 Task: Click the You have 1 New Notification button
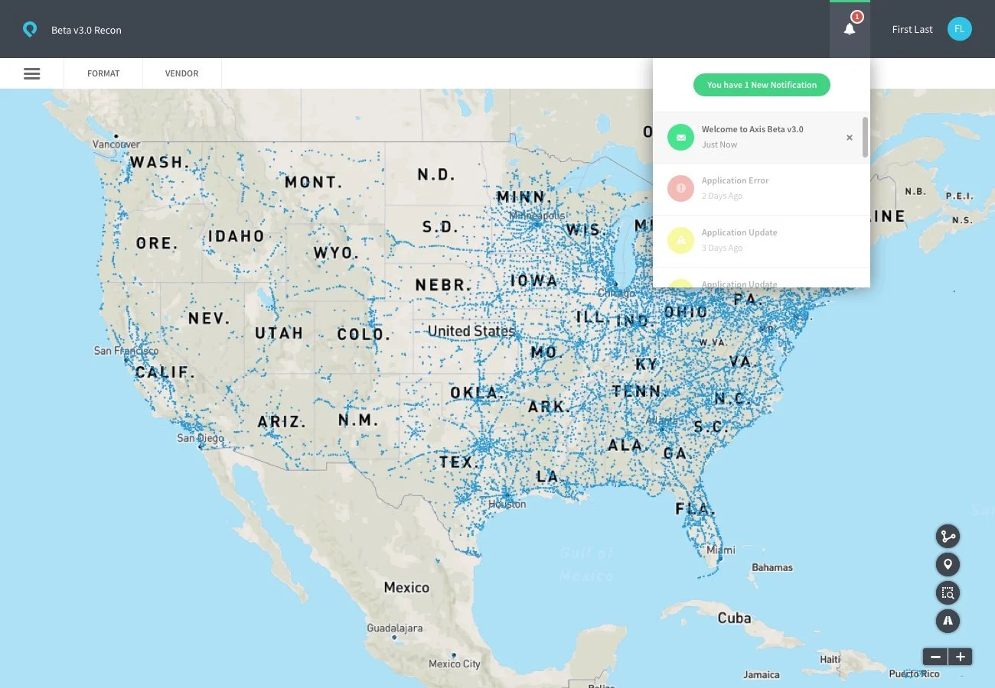pos(762,85)
